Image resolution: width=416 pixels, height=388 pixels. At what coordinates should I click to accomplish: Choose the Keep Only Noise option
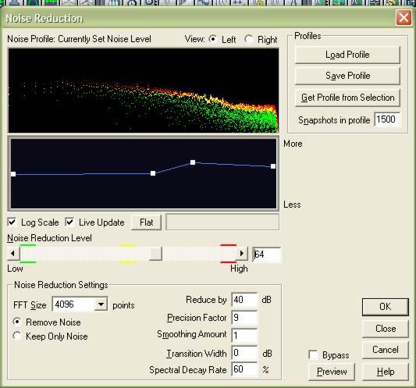tap(17, 336)
